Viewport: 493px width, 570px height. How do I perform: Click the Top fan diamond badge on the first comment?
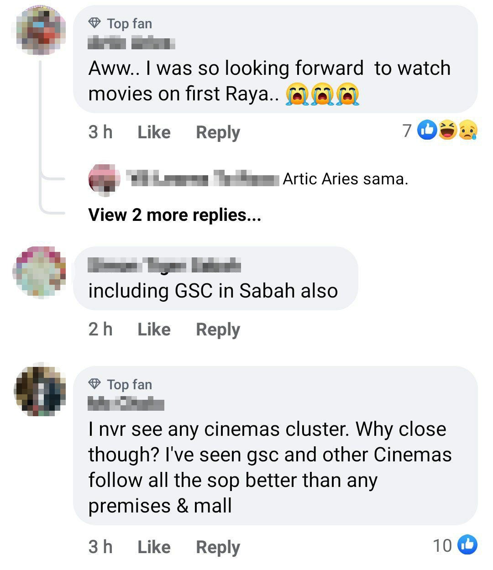(95, 23)
